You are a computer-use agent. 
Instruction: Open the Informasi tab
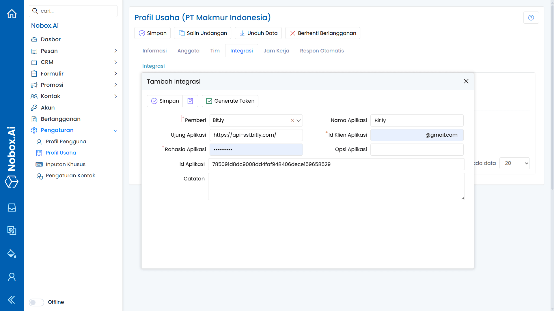tap(154, 50)
